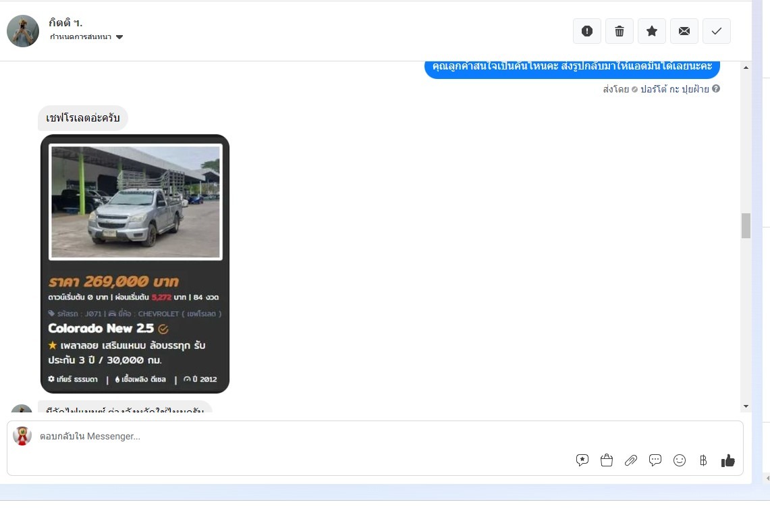Screen dimensions: 770x515
Task: Click the Baht payment request icon
Action: [703, 460]
